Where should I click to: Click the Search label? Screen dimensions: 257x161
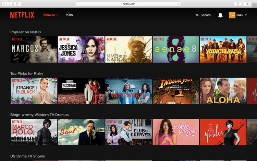206,15
